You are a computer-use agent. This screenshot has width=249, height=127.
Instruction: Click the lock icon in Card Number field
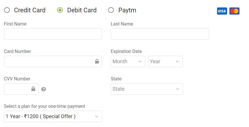97,61
